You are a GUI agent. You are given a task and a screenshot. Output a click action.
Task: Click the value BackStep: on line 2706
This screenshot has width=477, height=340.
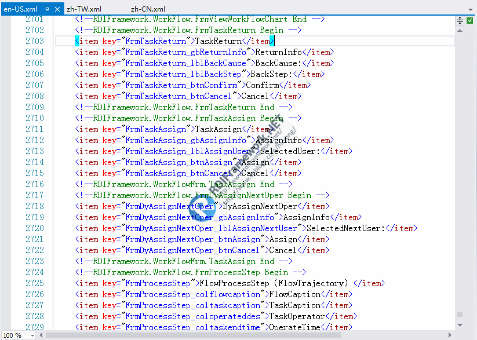(271, 74)
